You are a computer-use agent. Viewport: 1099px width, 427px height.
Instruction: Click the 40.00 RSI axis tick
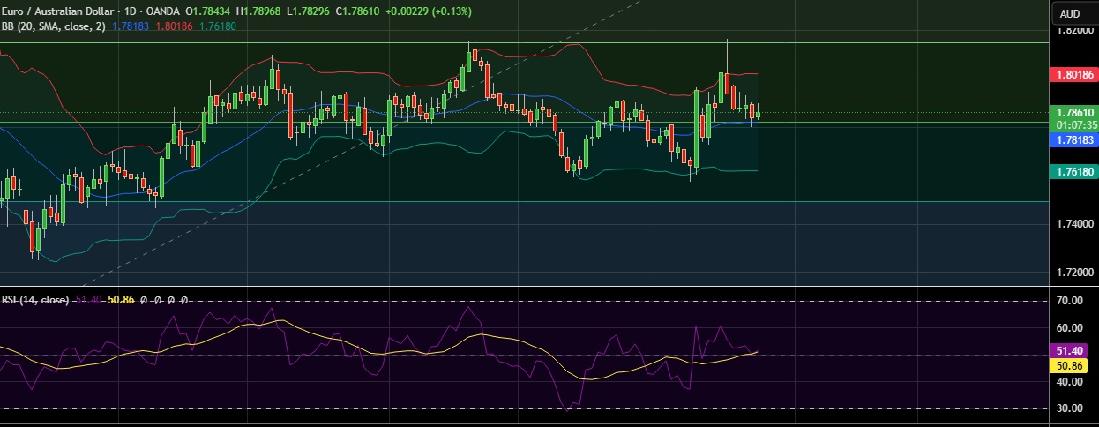pos(1069,381)
